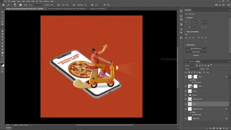
Task: Click the Remove Background button
Action: pyautogui.click(x=196, y=48)
